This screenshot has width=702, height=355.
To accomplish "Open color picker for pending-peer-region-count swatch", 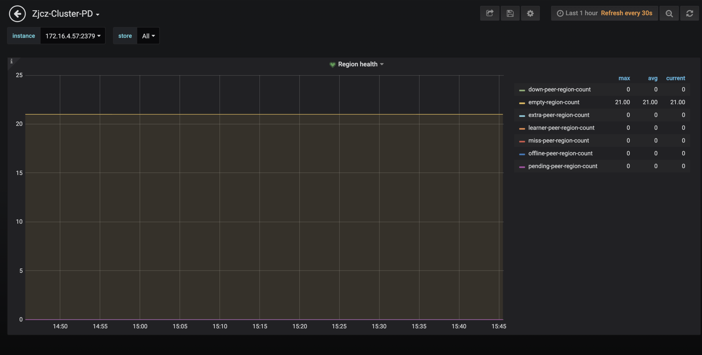I will (x=522, y=167).
